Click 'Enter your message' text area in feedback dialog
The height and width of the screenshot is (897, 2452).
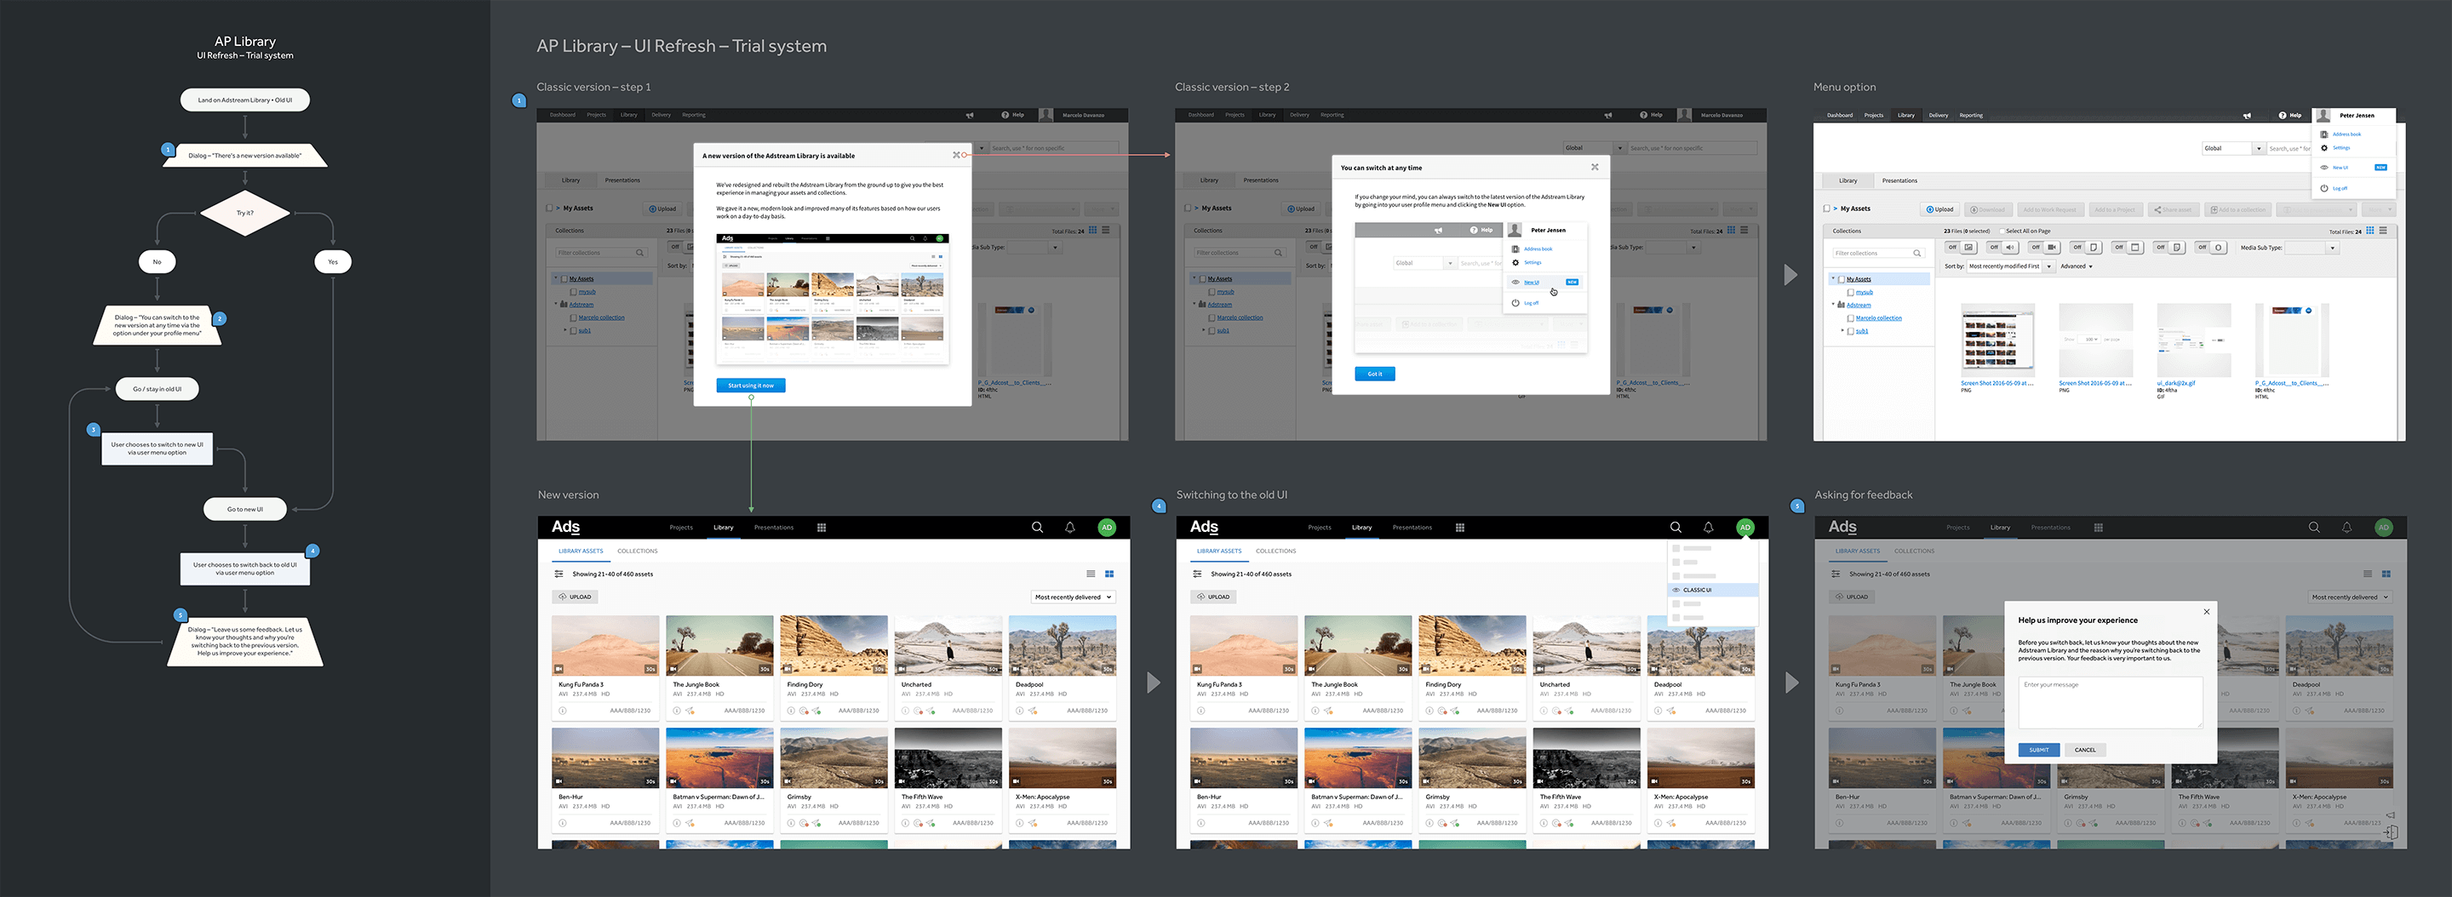(x=2111, y=702)
